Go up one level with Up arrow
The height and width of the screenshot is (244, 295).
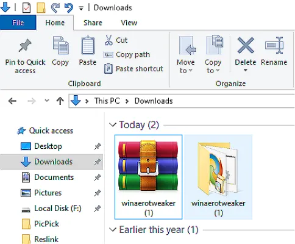click(x=60, y=101)
